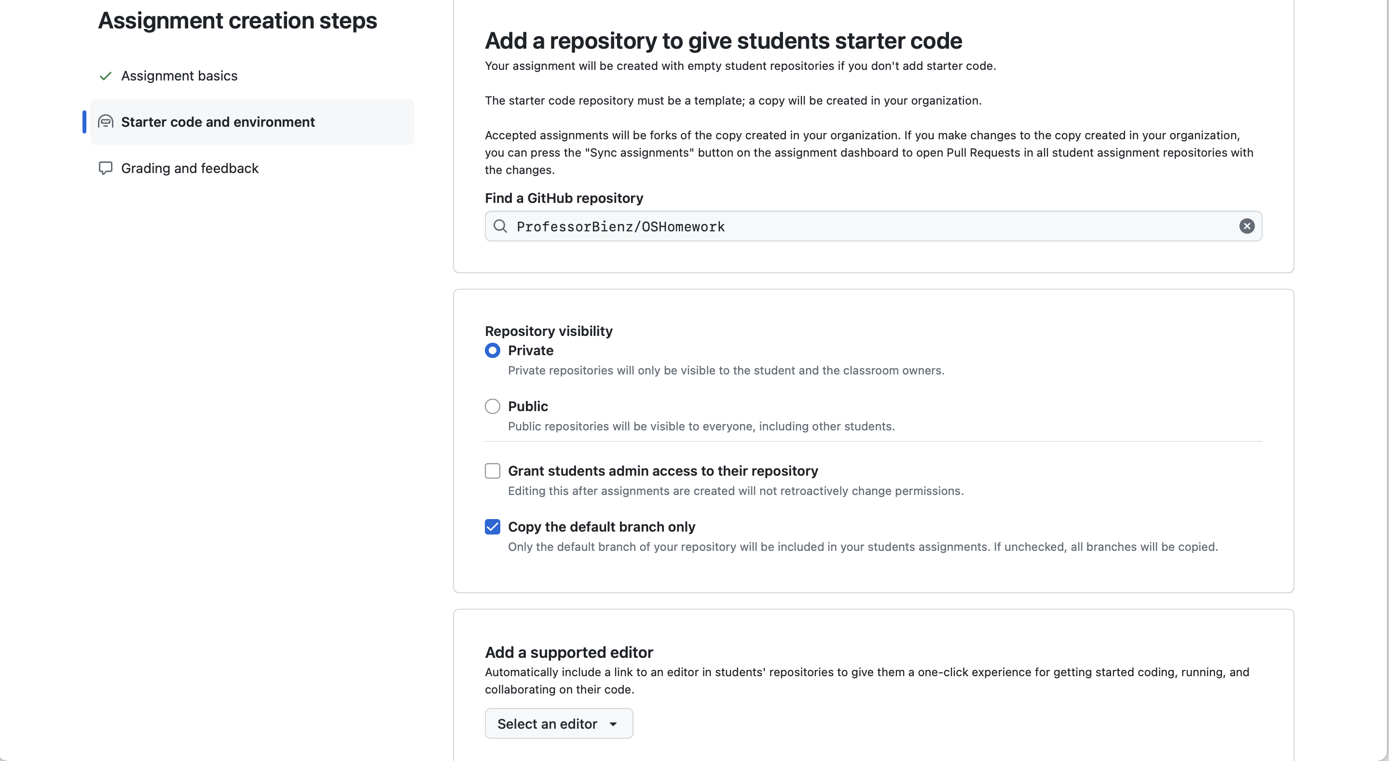The image size is (1389, 761).
Task: Click the Starter code environment hubot icon
Action: pos(106,122)
